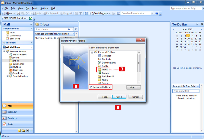The height and width of the screenshot is (139, 204).
Task: Click the Send/Receive toolbar button
Action: (99, 13)
